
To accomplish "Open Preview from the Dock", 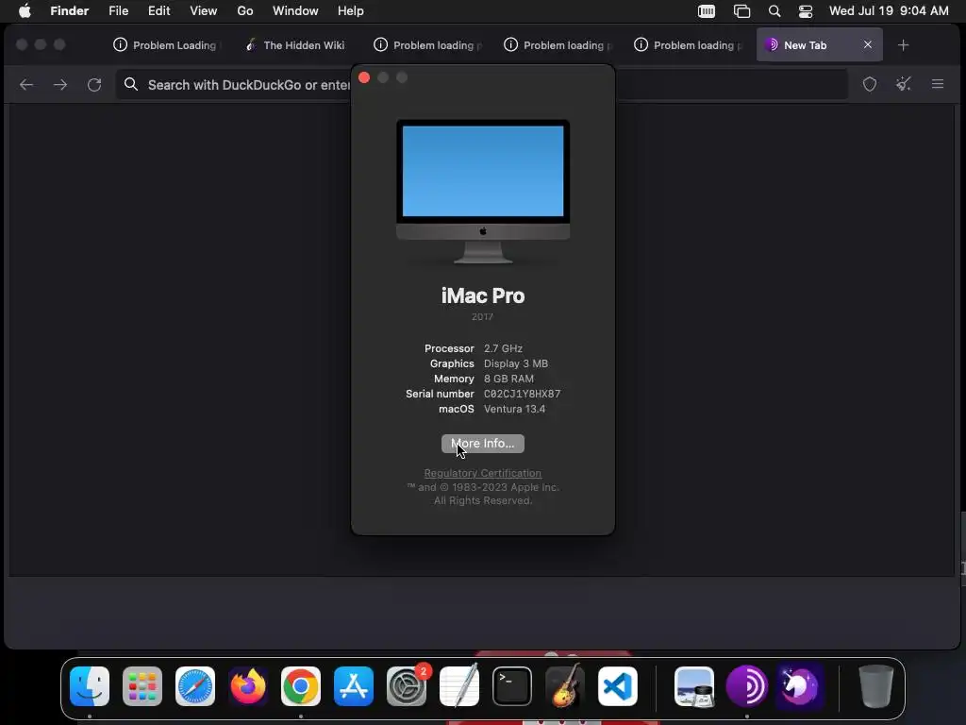I will coord(694,686).
